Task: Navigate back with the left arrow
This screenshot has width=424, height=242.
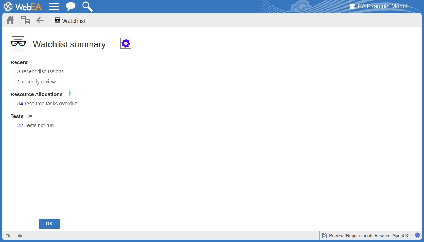Action: pos(40,20)
